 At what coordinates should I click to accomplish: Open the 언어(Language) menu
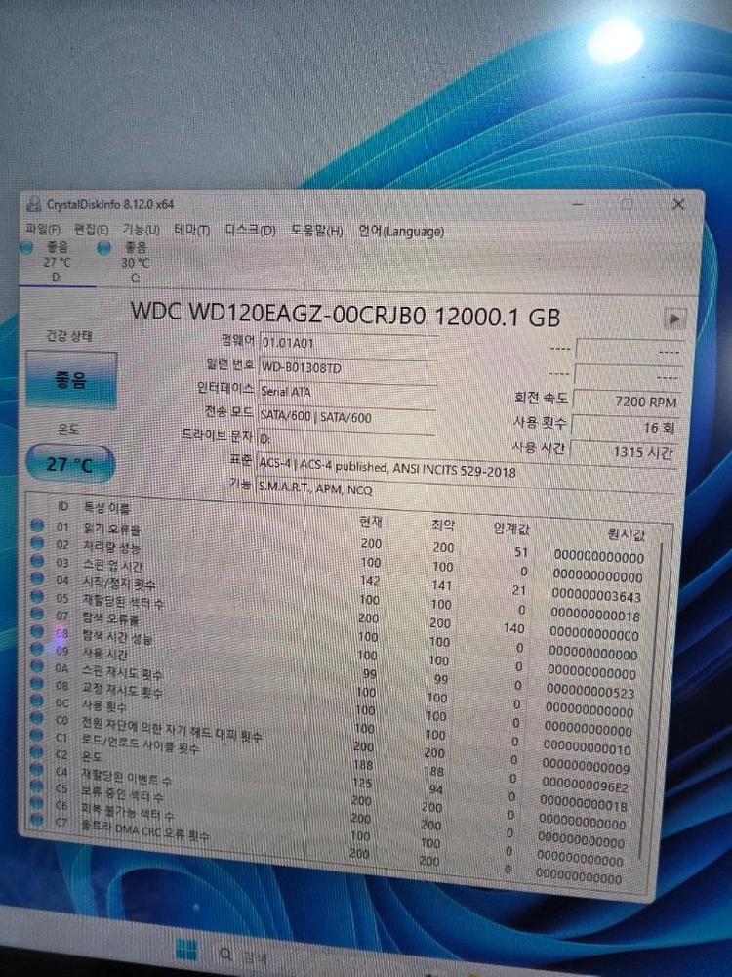[401, 232]
